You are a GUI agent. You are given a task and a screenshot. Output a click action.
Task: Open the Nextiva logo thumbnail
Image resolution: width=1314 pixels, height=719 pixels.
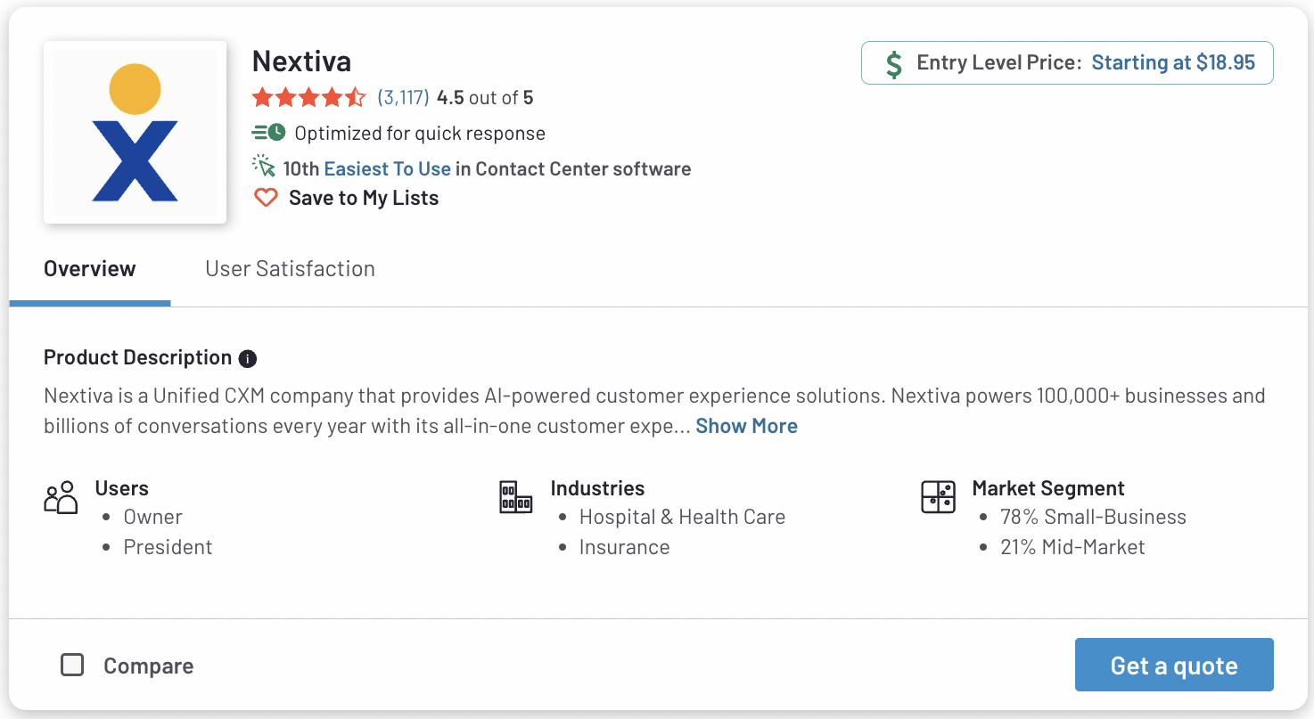click(135, 132)
